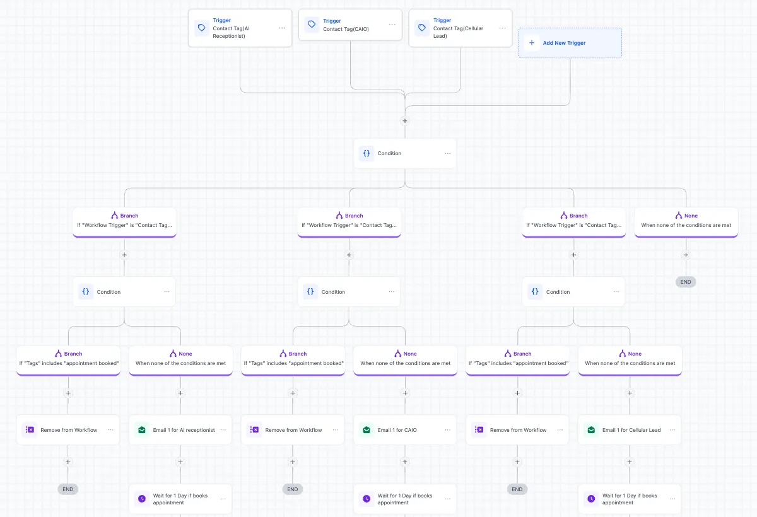The height and width of the screenshot is (517, 757).
Task: Click the tag icon on the Cellular Lead trigger
Action: click(x=422, y=28)
